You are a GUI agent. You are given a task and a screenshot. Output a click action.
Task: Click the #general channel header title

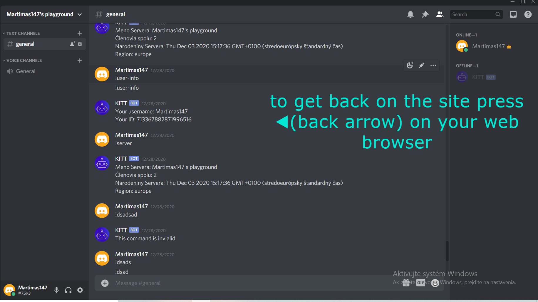click(115, 14)
